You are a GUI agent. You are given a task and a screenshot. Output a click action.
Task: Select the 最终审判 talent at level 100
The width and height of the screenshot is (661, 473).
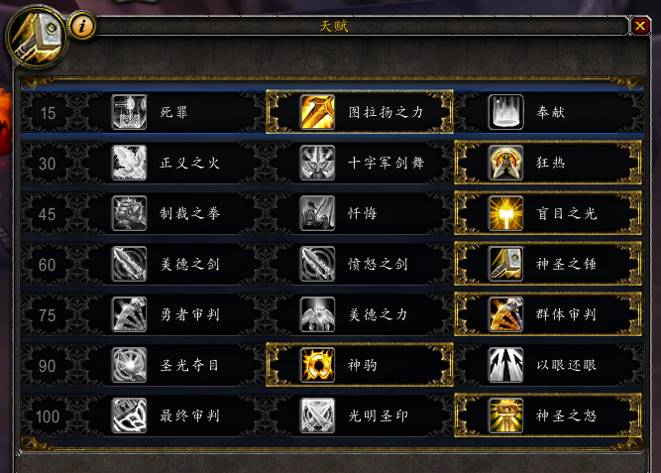(x=144, y=416)
